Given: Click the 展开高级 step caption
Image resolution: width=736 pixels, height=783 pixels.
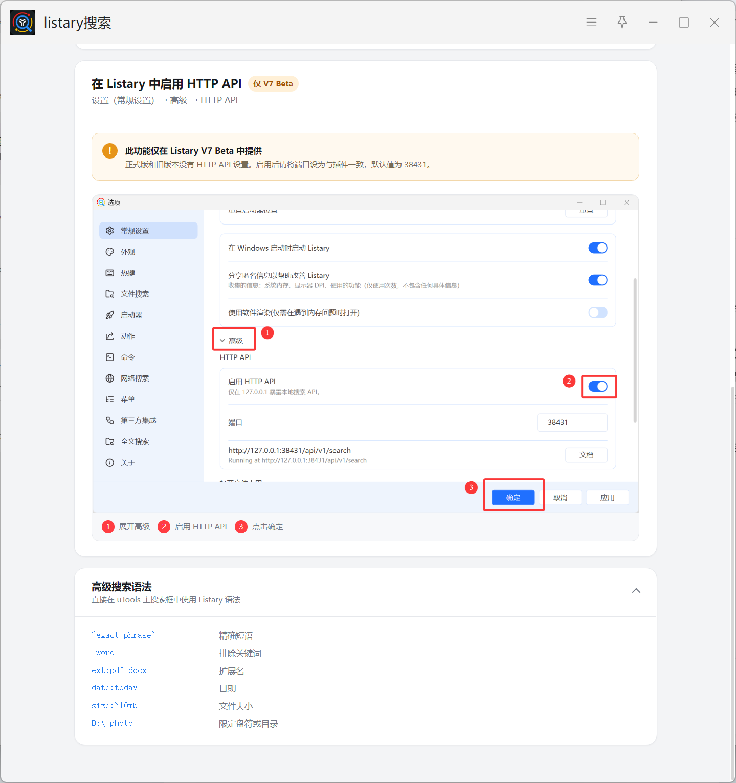Looking at the screenshot, I should (135, 527).
